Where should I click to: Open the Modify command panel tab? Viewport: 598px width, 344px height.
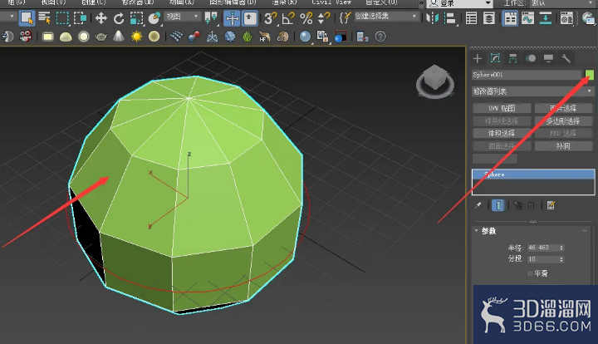[x=495, y=58]
